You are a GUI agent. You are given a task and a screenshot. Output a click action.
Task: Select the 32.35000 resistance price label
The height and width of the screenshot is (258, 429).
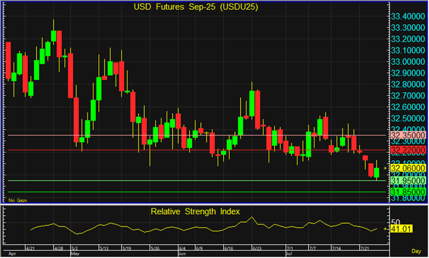click(408, 135)
